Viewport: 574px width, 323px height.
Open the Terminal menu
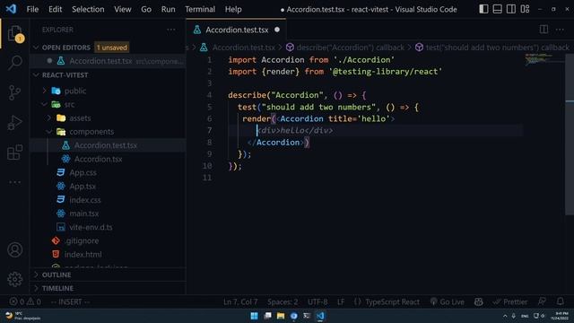pyautogui.click(x=200, y=9)
